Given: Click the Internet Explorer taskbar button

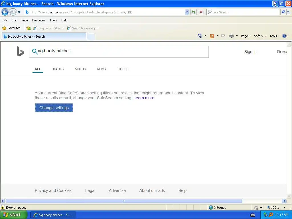Looking at the screenshot, I should [53, 215].
